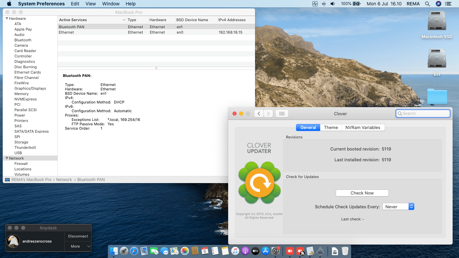This screenshot has height=258, width=459.
Task: Open the Schedule Check Updates dropdown
Action: pyautogui.click(x=398, y=207)
